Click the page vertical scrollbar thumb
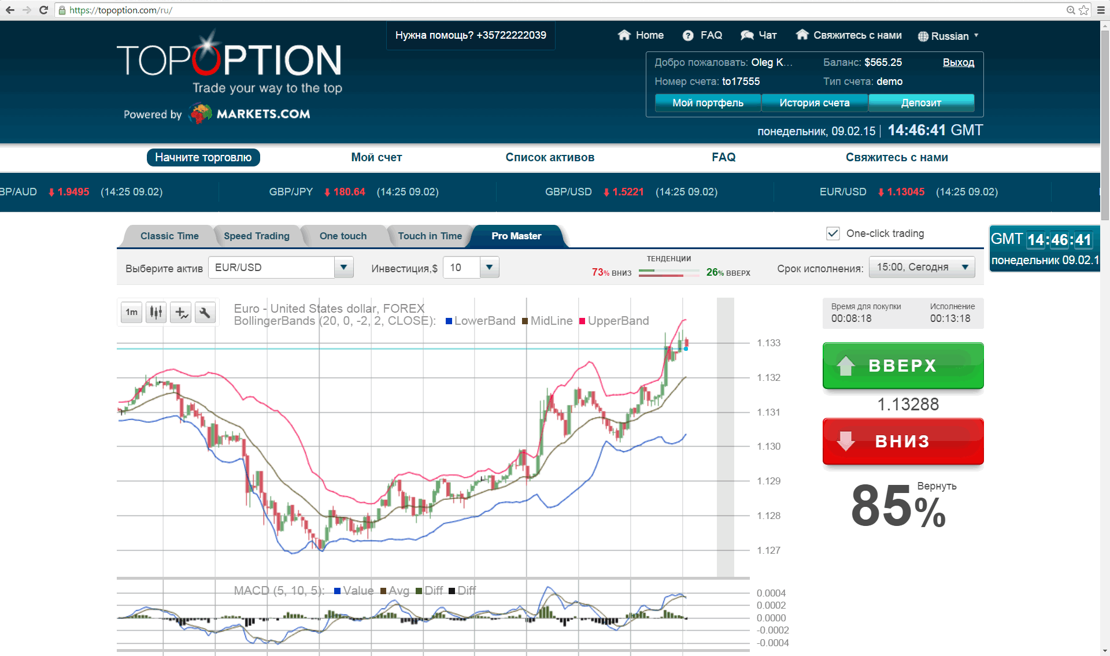Image resolution: width=1110 pixels, height=656 pixels. coord(1105,124)
